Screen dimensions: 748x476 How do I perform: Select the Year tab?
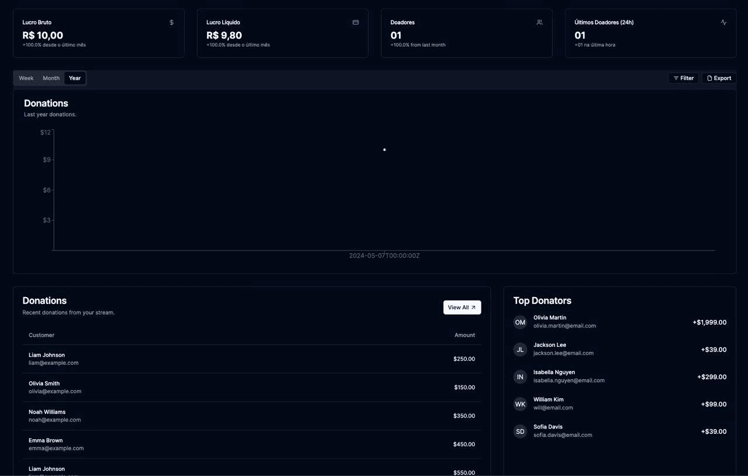[x=74, y=78]
